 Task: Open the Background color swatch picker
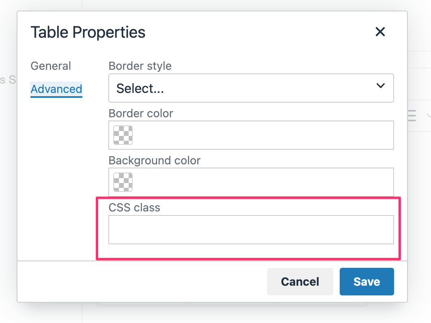pyautogui.click(x=123, y=182)
